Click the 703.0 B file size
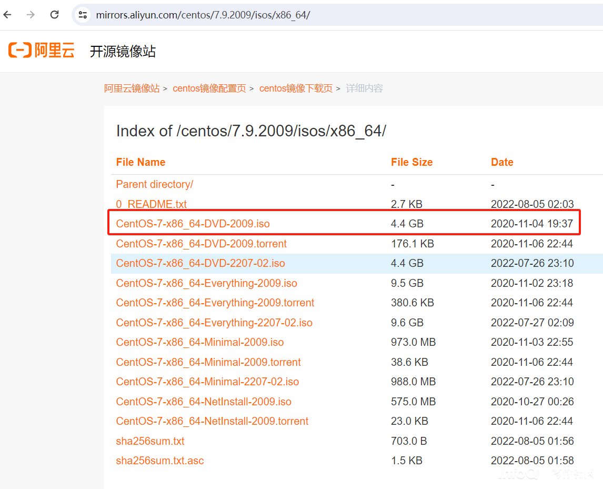The width and height of the screenshot is (603, 489). [x=409, y=441]
